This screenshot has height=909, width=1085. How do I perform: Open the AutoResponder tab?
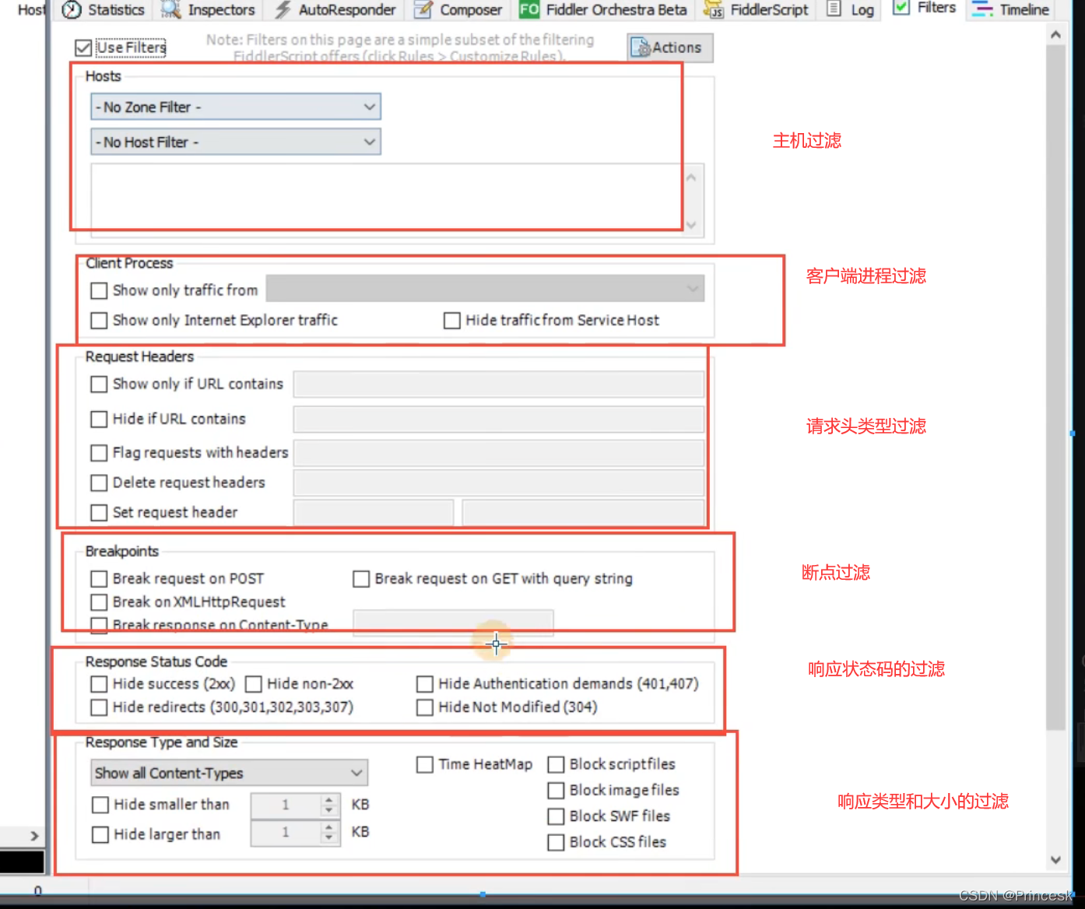(x=335, y=9)
